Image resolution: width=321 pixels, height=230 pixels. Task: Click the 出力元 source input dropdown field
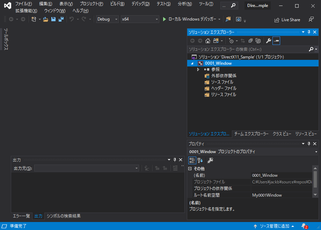click(x=87, y=168)
